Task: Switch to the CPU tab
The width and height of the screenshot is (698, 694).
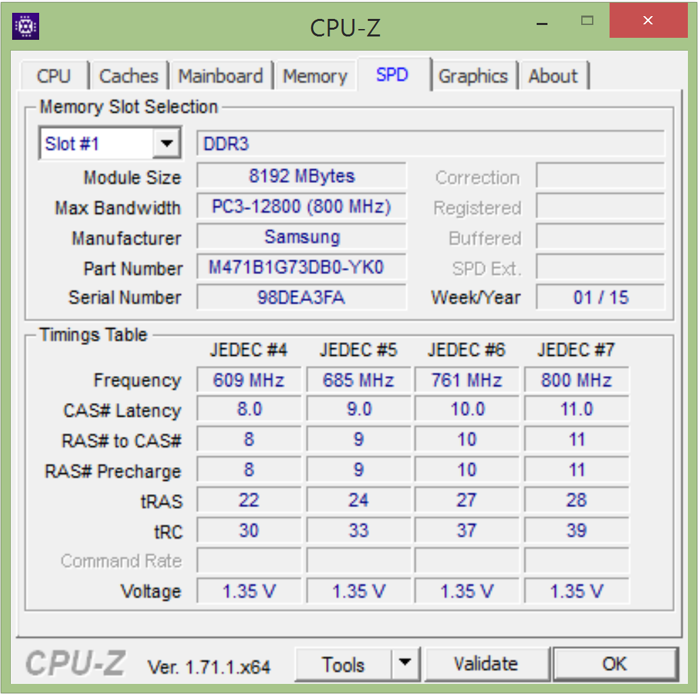Action: pyautogui.click(x=54, y=76)
